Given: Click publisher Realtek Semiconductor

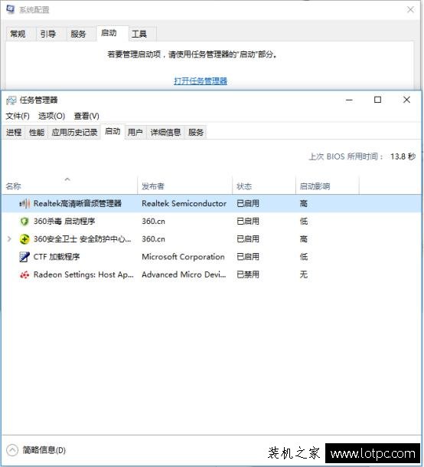Looking at the screenshot, I should (184, 204).
